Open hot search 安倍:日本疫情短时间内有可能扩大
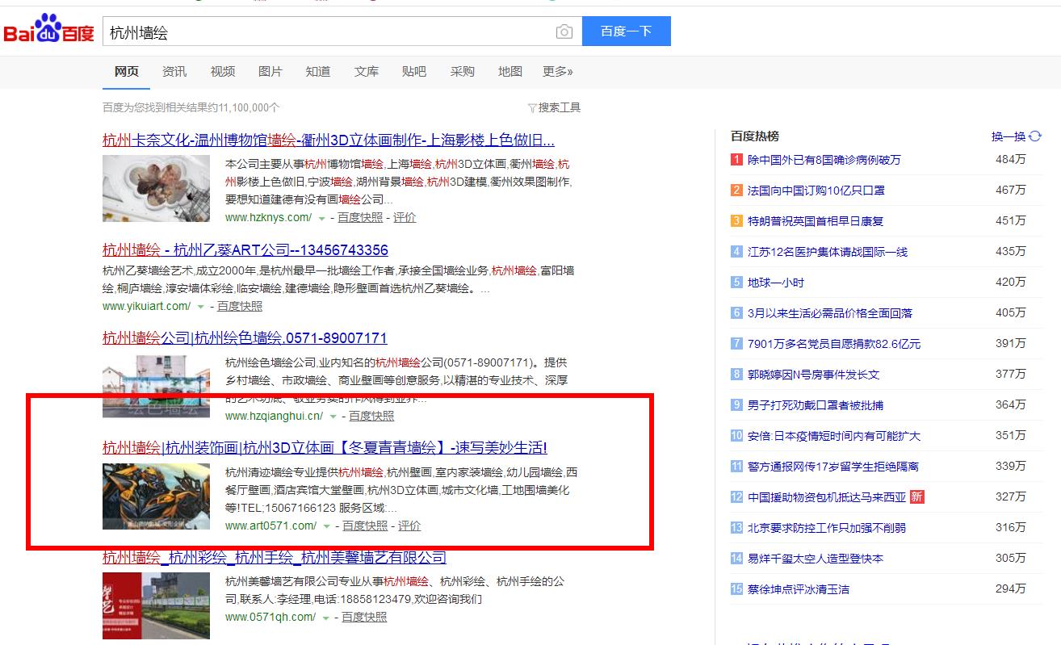 [x=834, y=436]
